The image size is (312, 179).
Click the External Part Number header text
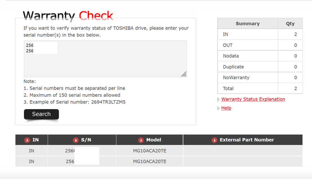coord(247,140)
